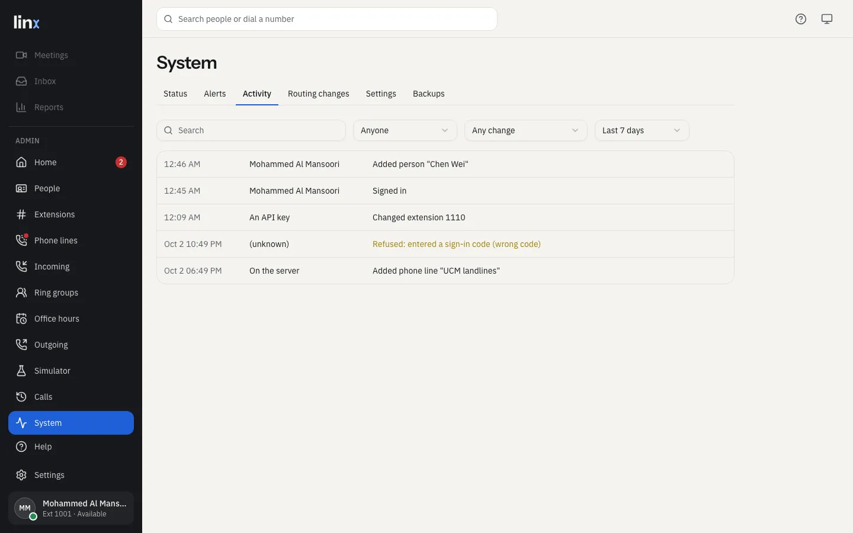Select the Activity tab
The width and height of the screenshot is (853, 533).
pos(257,94)
